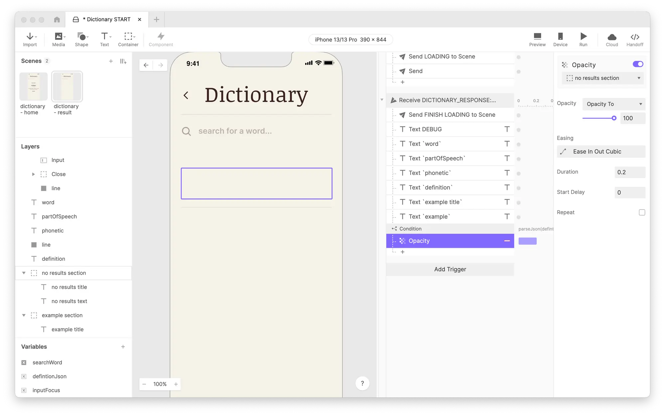Screen dimensions: 665x416
Task: Click the home icon beside tab
Action: (x=57, y=20)
